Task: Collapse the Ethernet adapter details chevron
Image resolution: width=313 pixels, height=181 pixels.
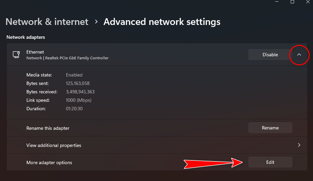Action: [x=299, y=55]
